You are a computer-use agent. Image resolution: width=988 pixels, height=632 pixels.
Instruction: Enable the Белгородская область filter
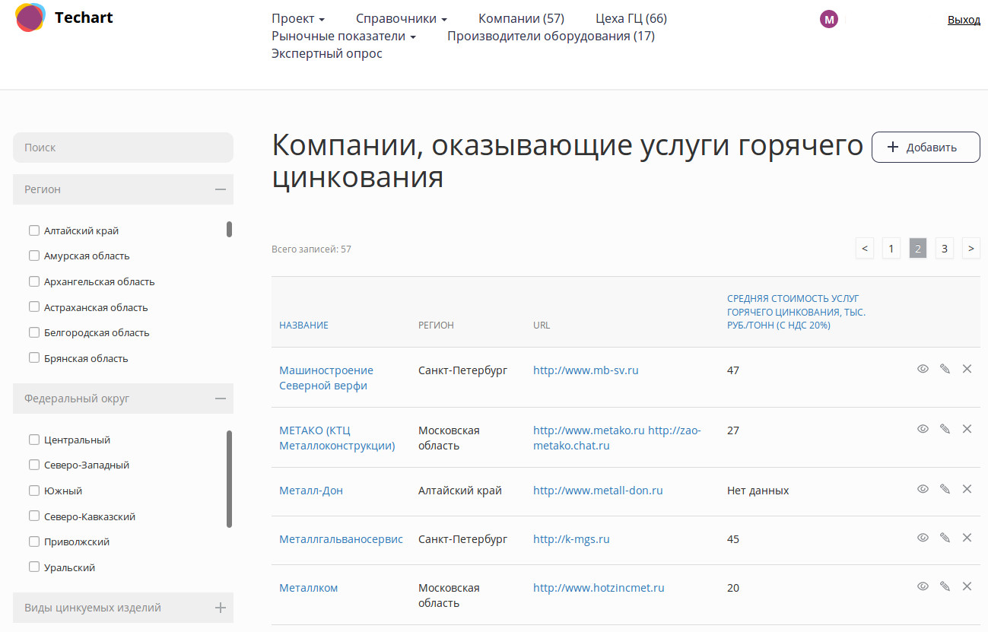pyautogui.click(x=33, y=332)
